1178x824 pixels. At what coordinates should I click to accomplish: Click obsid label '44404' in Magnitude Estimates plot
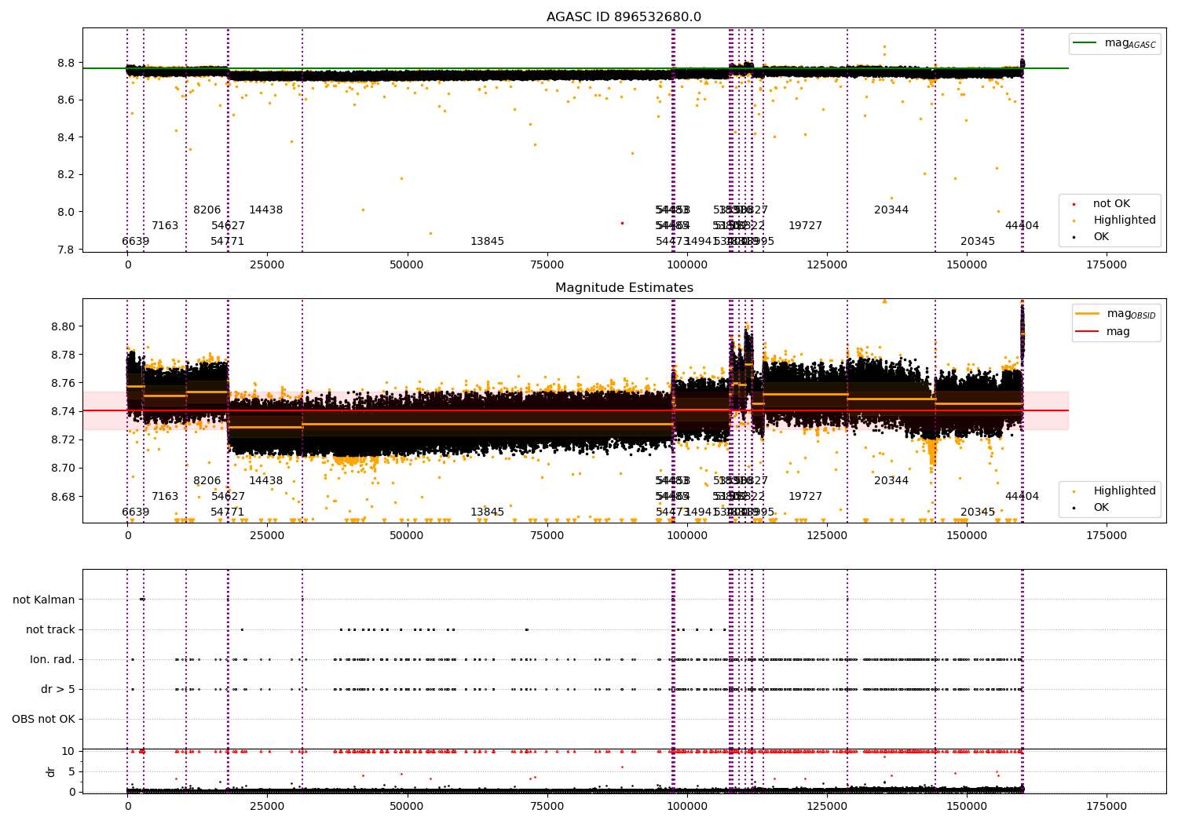[1022, 497]
